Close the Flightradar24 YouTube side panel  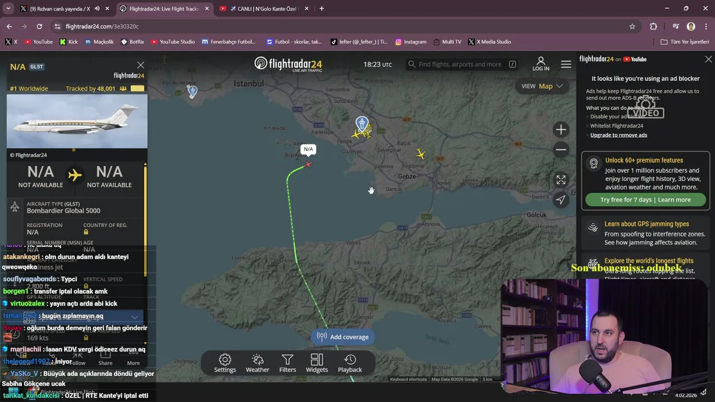coord(708,59)
